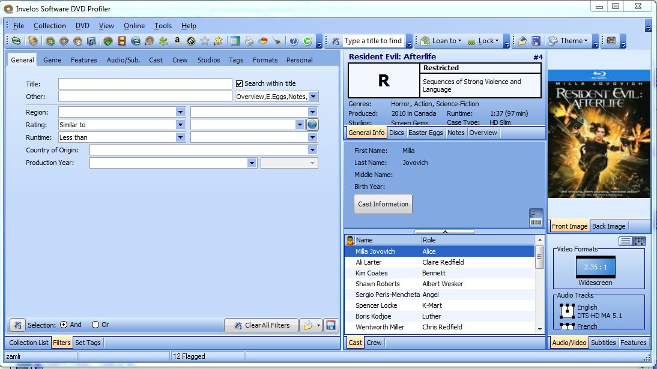Open the Tools menu
The image size is (657, 369).
coord(163,26)
